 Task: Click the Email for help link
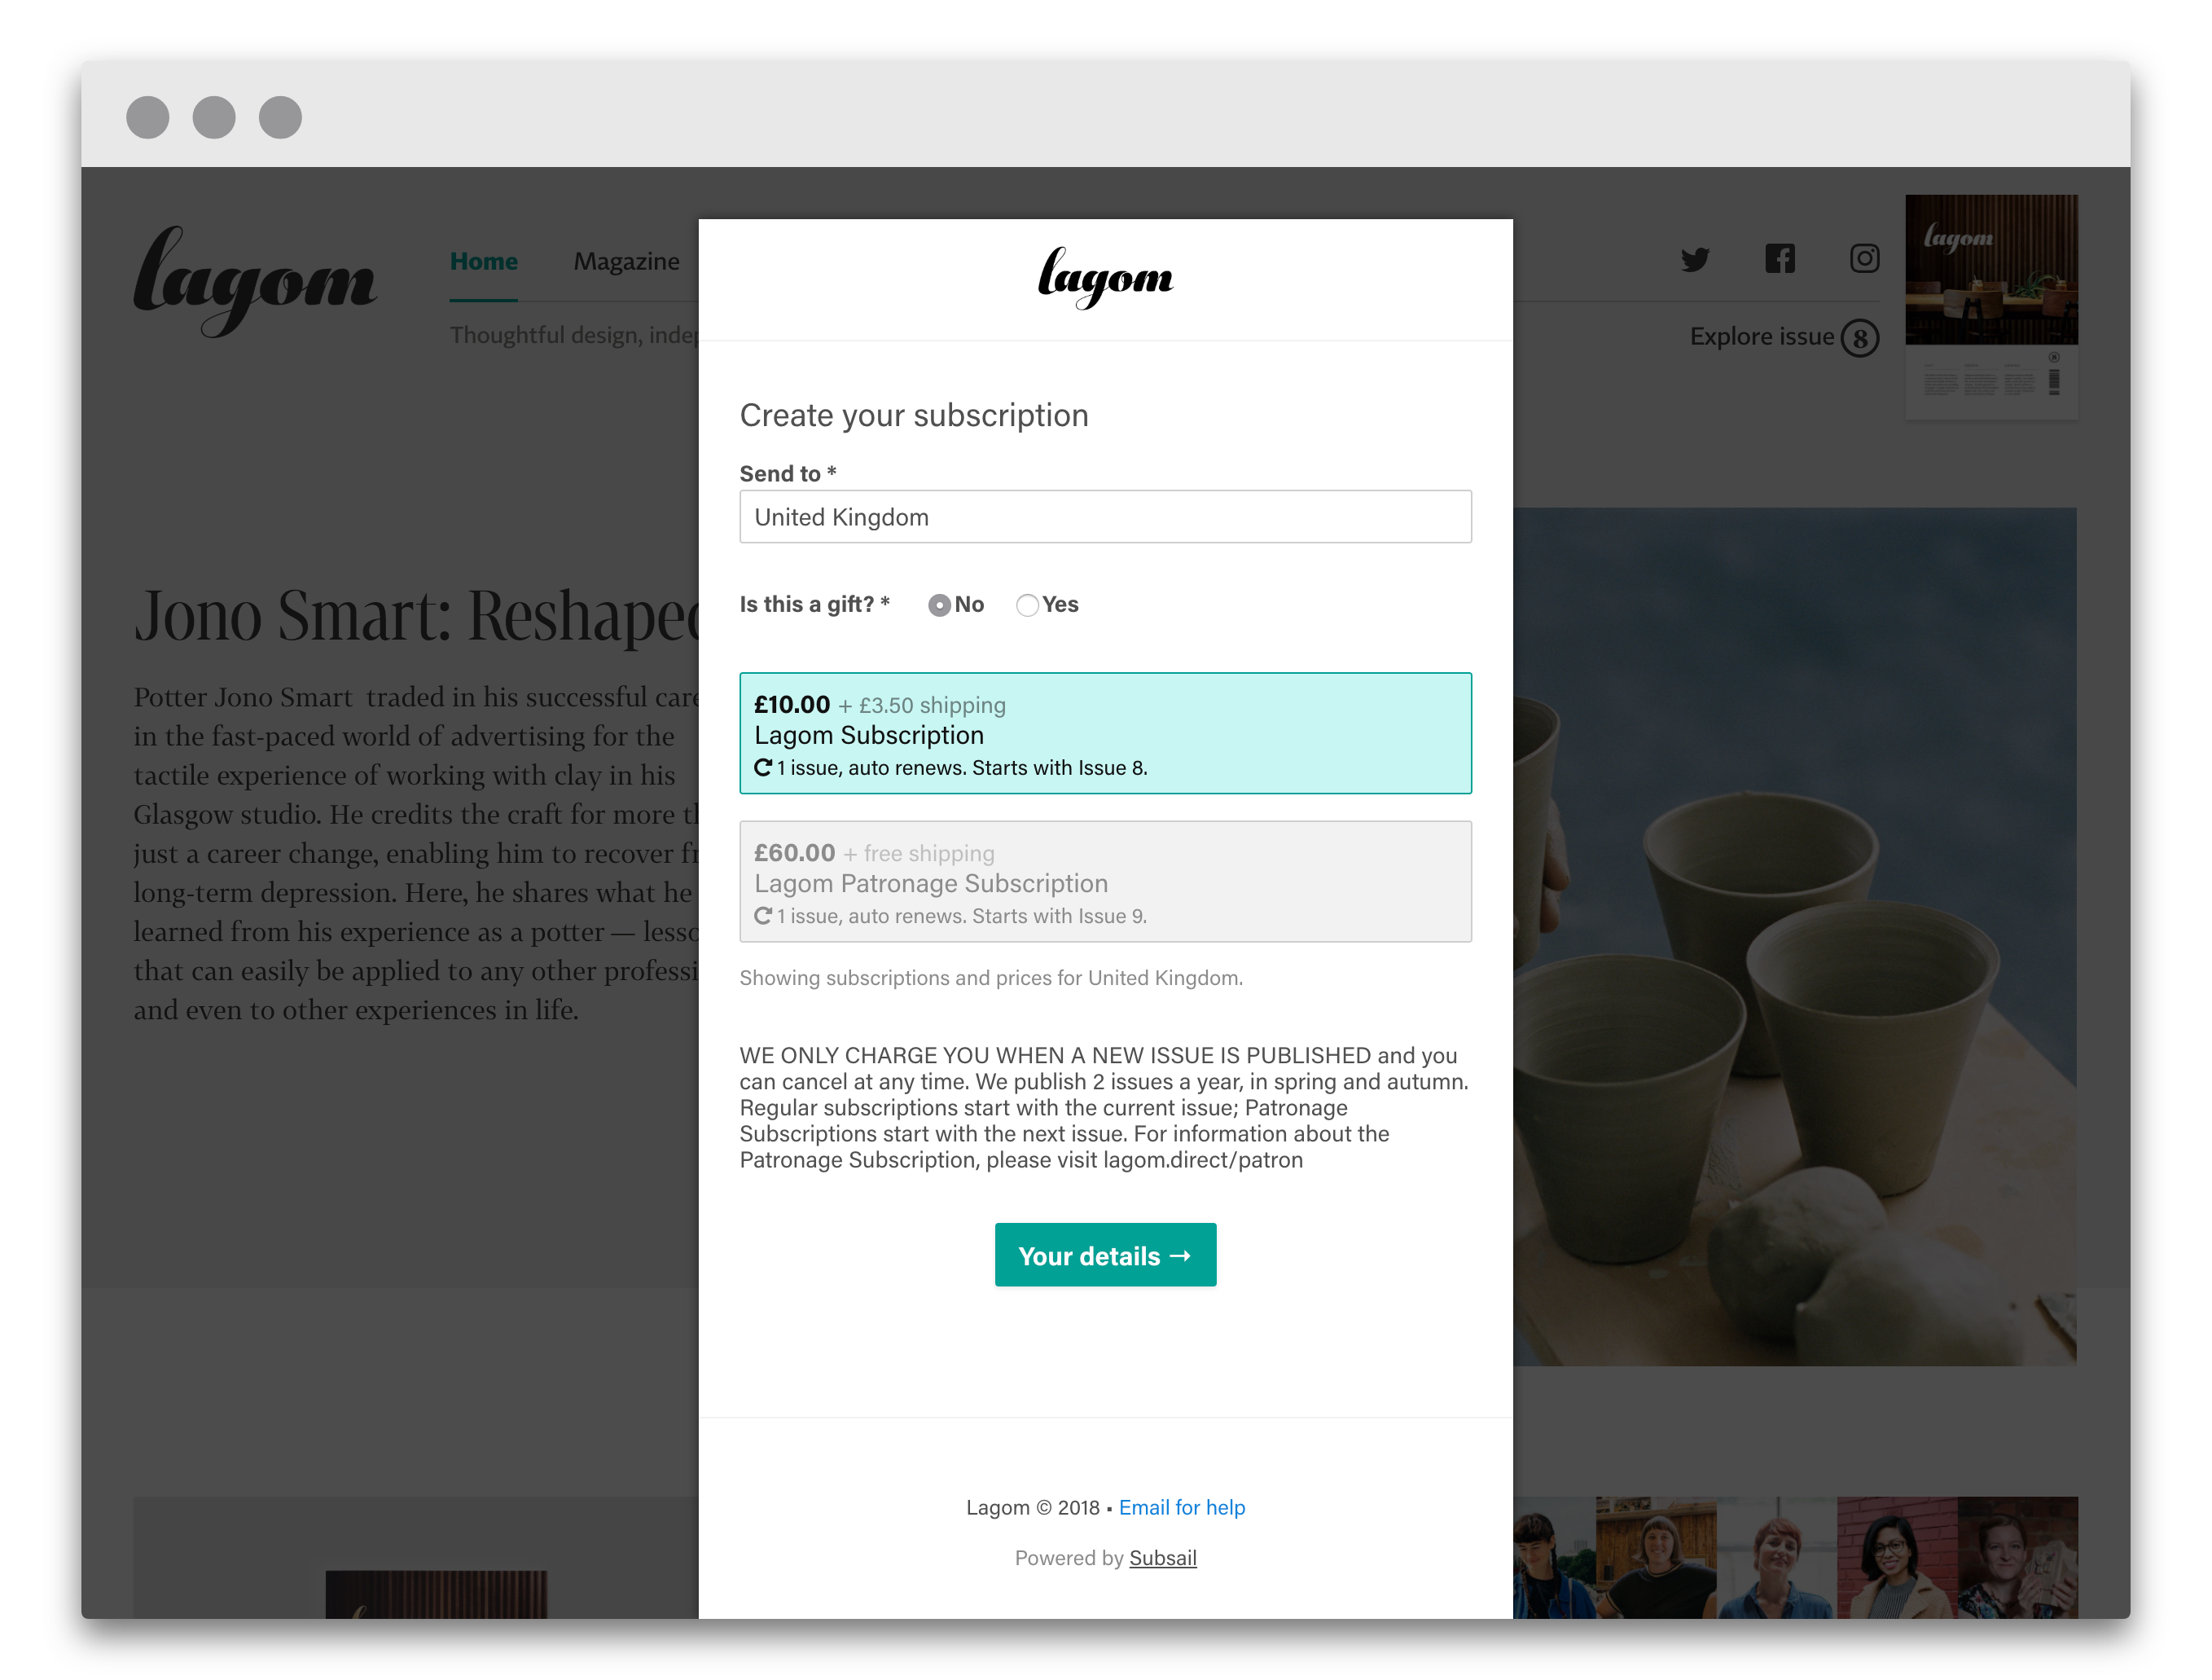(1182, 1507)
